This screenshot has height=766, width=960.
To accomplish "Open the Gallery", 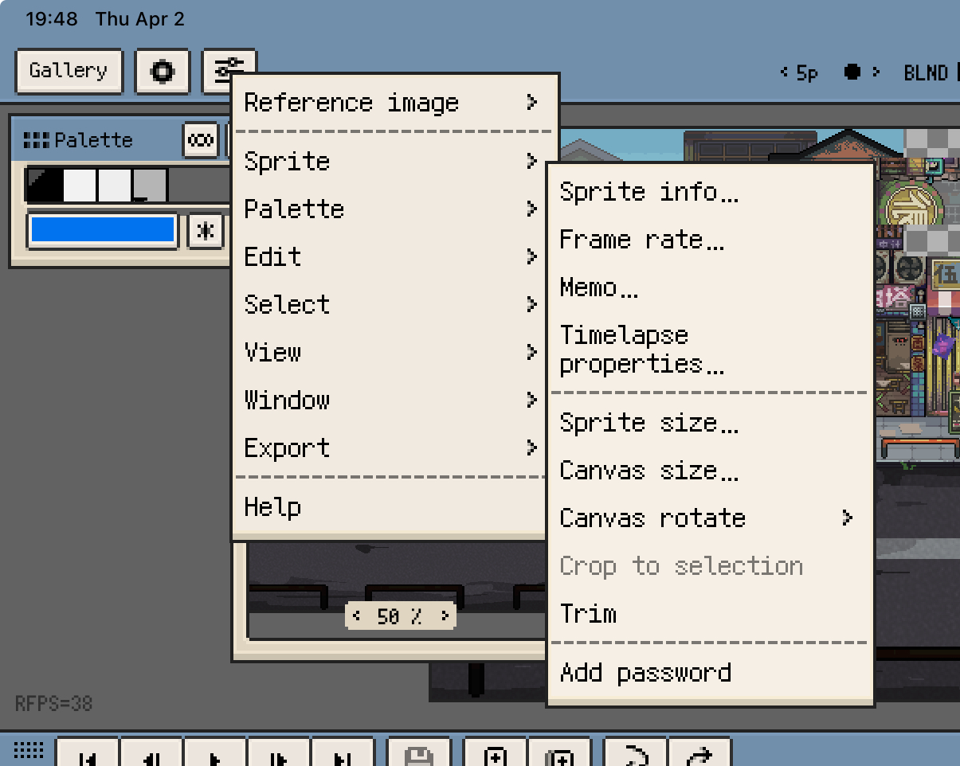I will pyautogui.click(x=69, y=71).
